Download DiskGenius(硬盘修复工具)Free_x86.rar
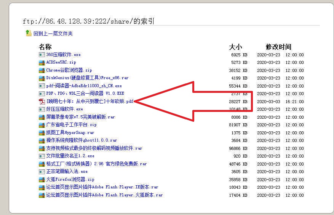Screen dimensions: 334x215 tap(87, 78)
